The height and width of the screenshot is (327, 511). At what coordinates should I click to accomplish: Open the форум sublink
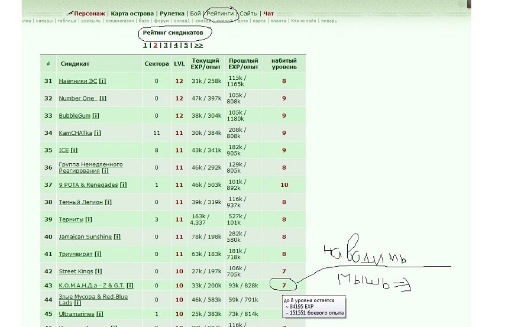click(x=161, y=21)
